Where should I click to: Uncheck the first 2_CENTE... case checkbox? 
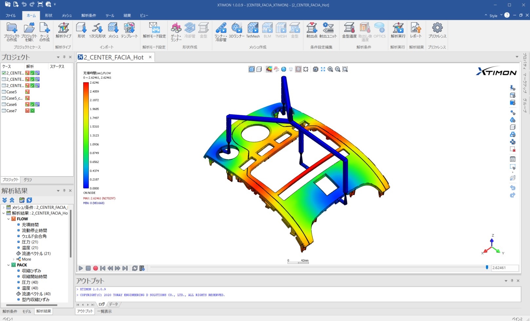(4, 73)
